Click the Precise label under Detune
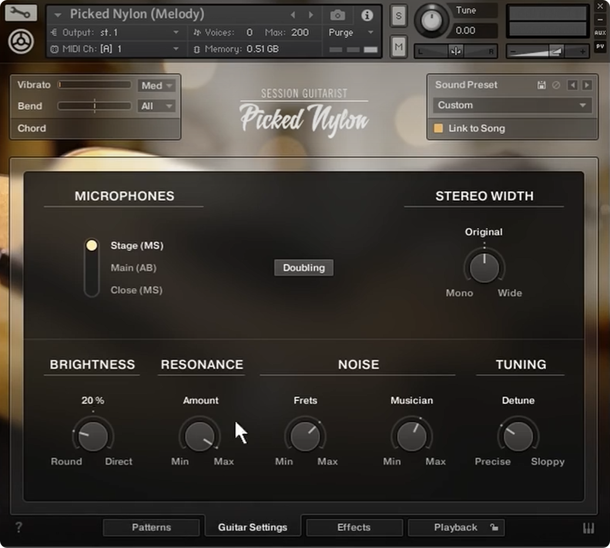This screenshot has width=610, height=548. pos(492,461)
